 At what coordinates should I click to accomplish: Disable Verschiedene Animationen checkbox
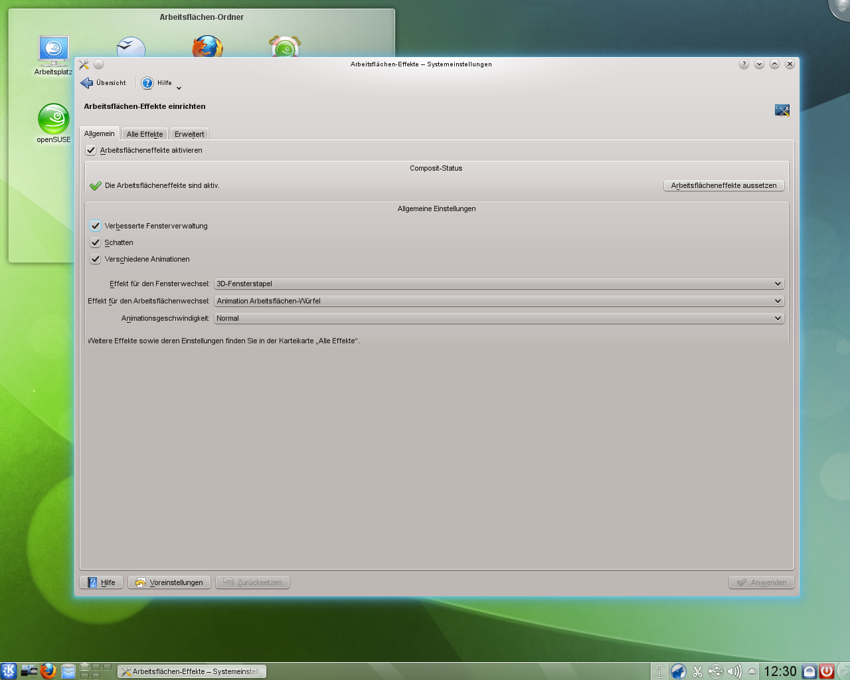pos(96,259)
